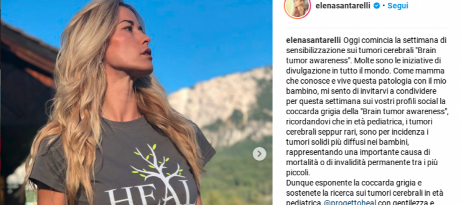Click the next photo carousel arrow
Viewport: 461px width, 205px height.
259,154
